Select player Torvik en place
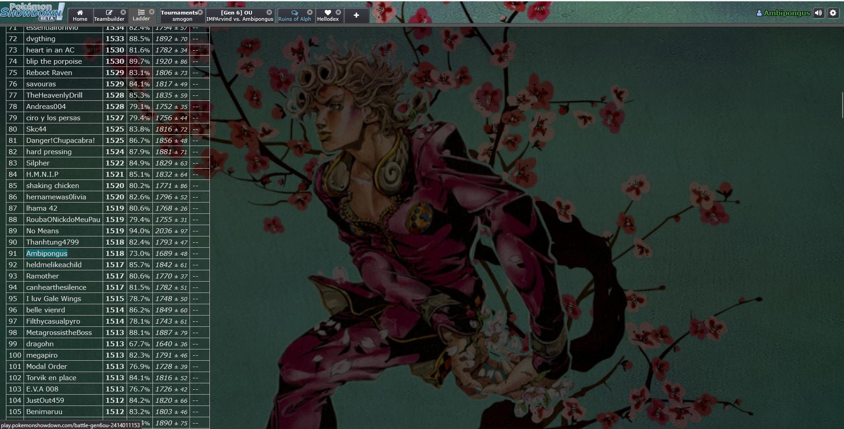The width and height of the screenshot is (844, 429). click(x=51, y=378)
